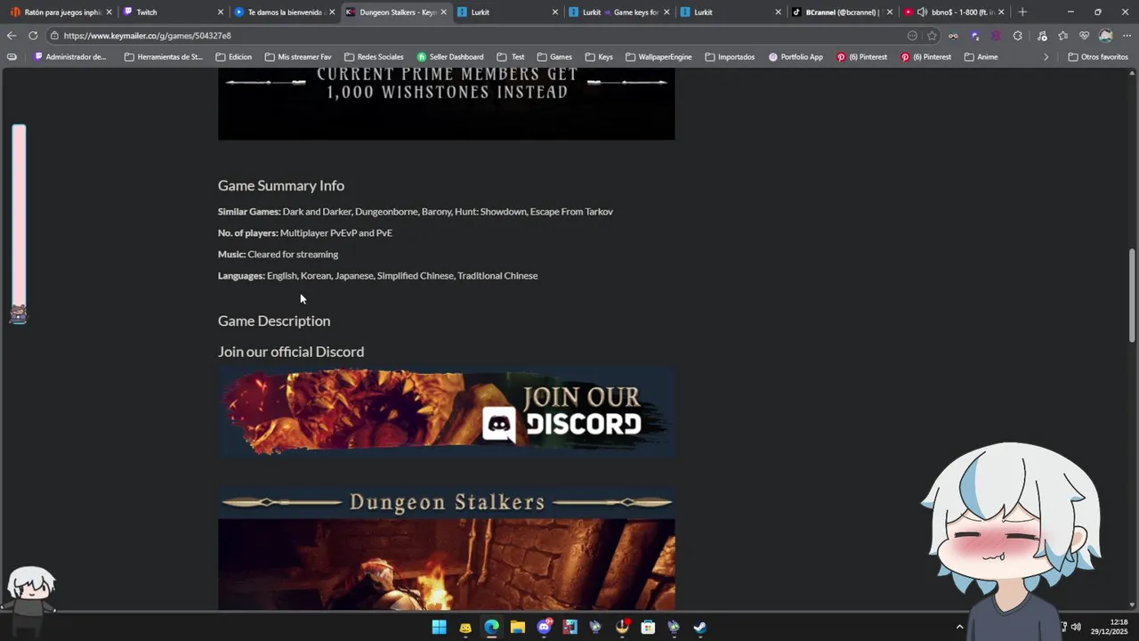Open Redes Sociales bookmark folder
This screenshot has width=1139, height=641.
[374, 57]
